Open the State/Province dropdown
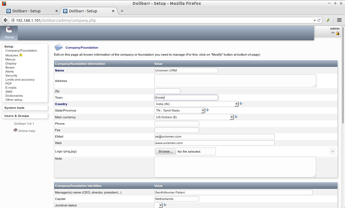 click(180, 110)
